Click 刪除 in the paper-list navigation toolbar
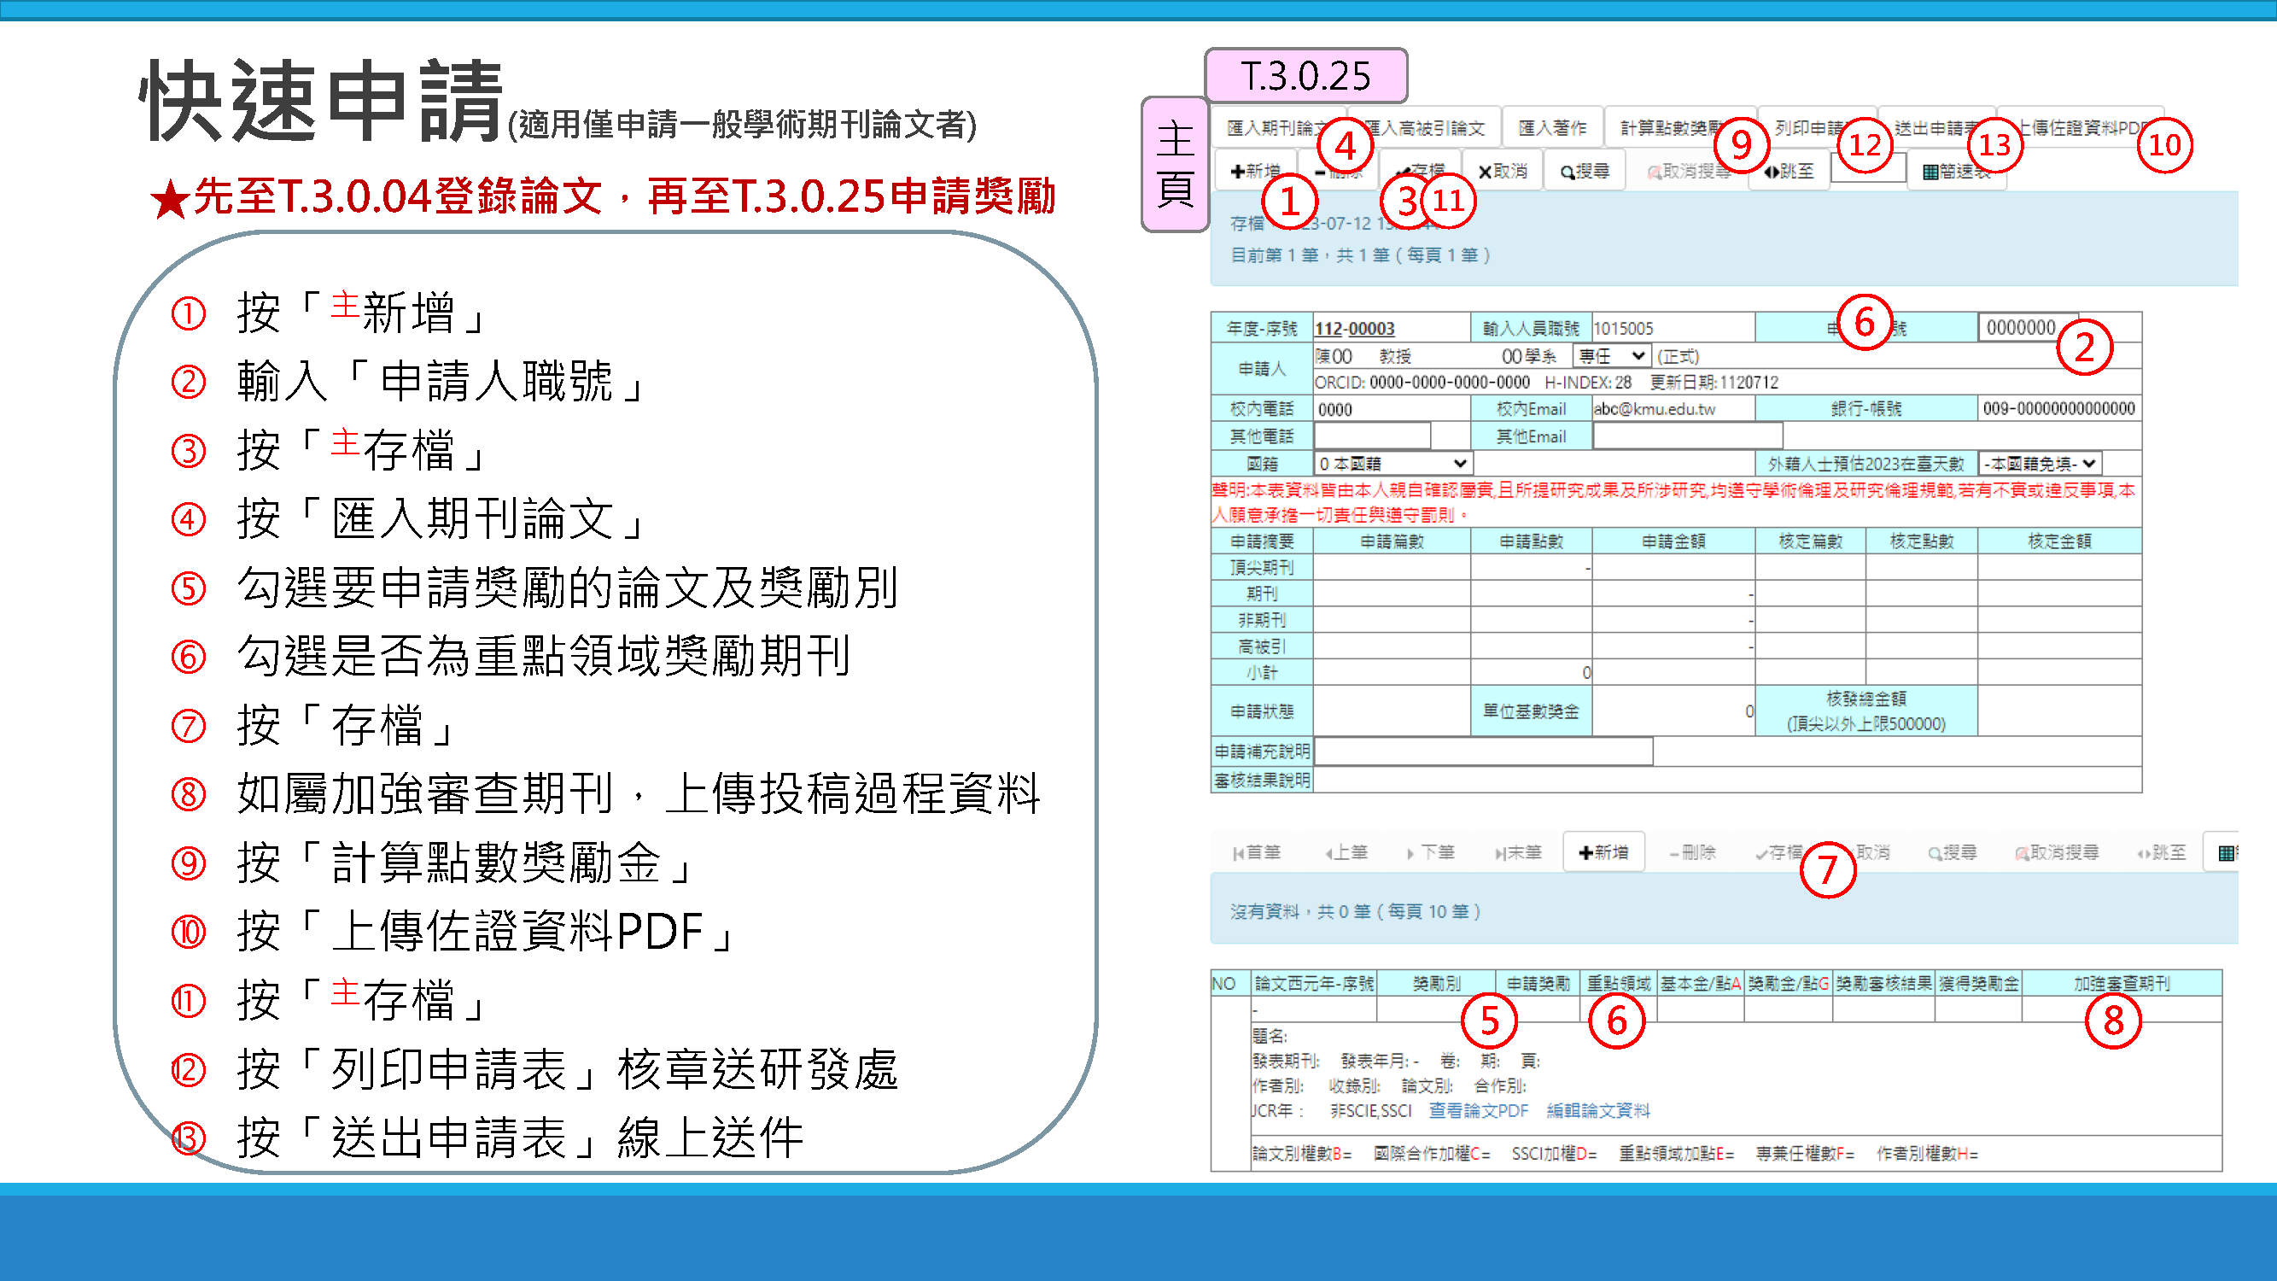Image resolution: width=2277 pixels, height=1281 pixels. 1692,852
